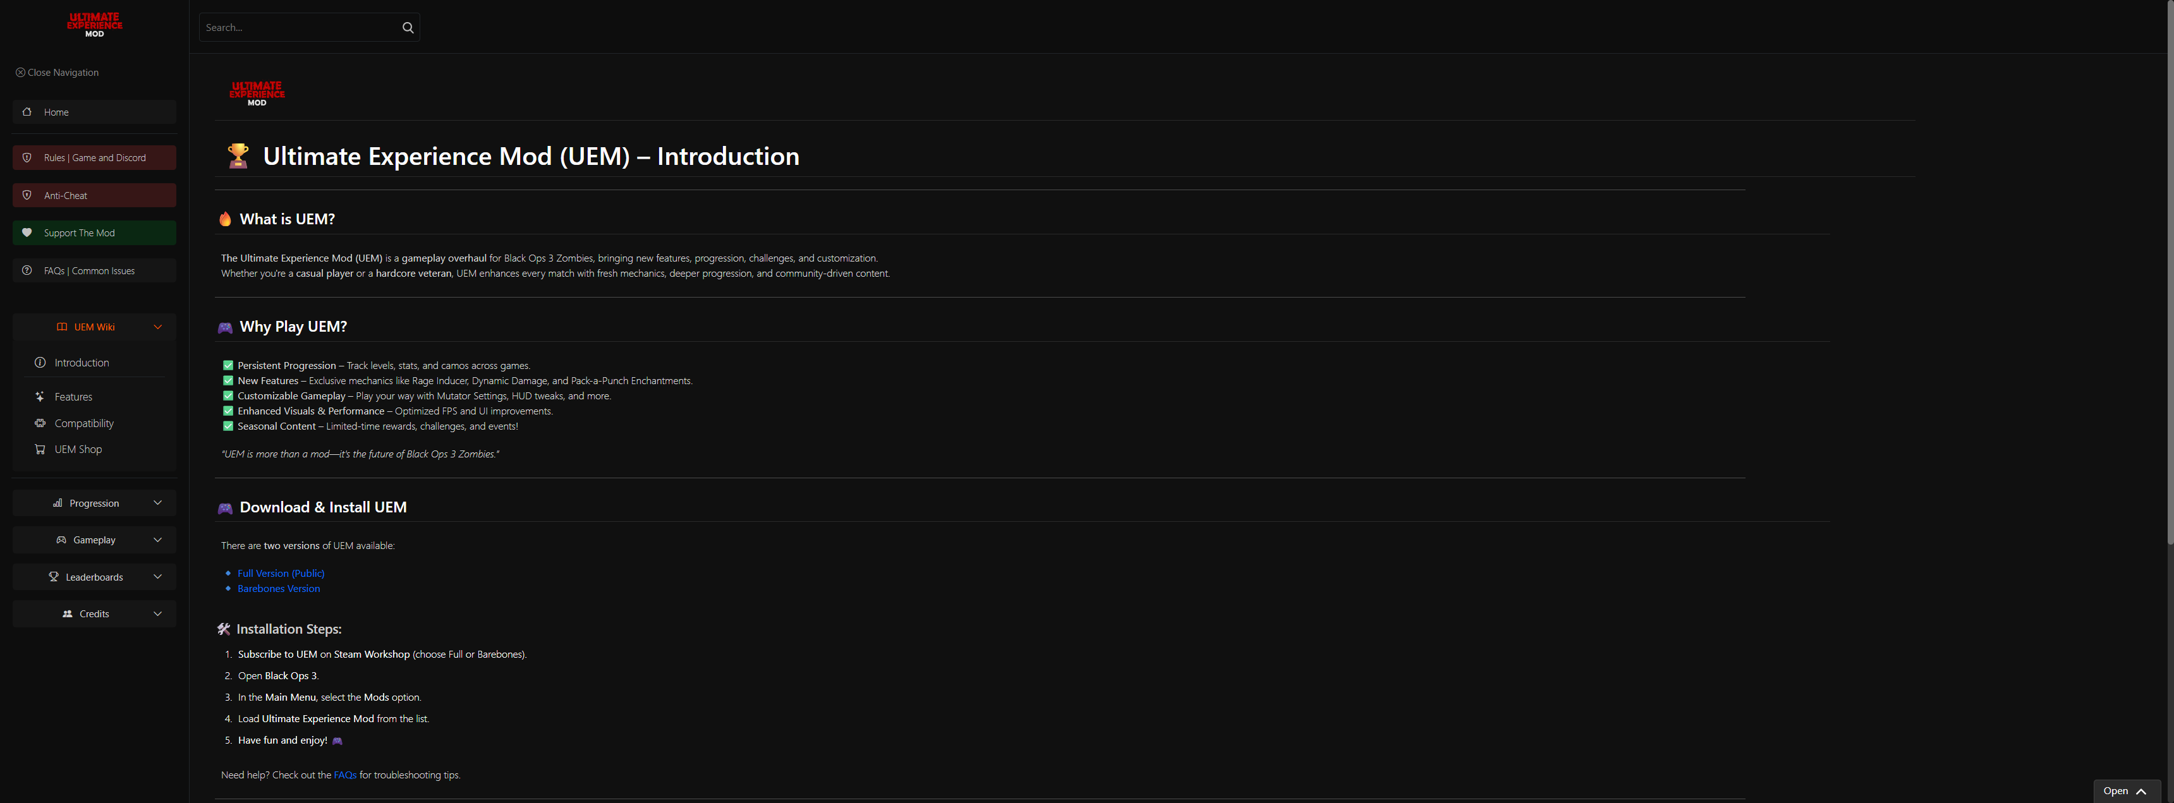Expand the Gameplay dropdown
The height and width of the screenshot is (803, 2174).
(x=157, y=540)
